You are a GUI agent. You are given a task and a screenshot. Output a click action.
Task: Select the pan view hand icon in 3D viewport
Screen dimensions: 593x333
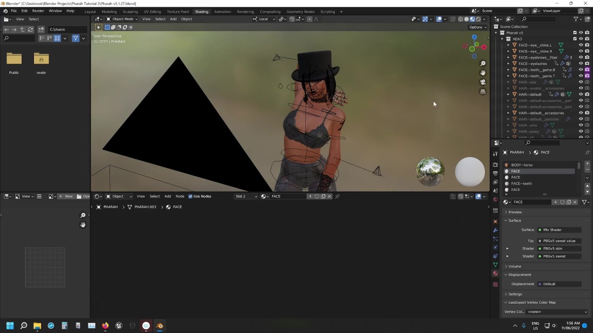click(x=483, y=73)
